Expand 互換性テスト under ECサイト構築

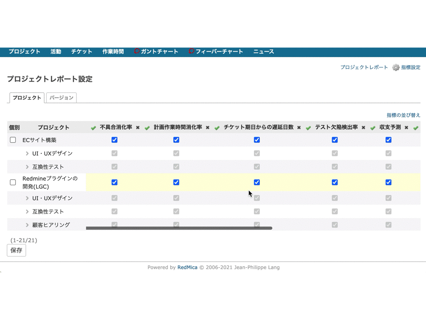pos(27,167)
